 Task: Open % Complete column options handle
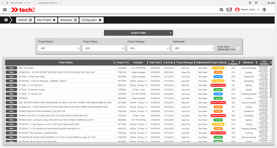point(239,63)
